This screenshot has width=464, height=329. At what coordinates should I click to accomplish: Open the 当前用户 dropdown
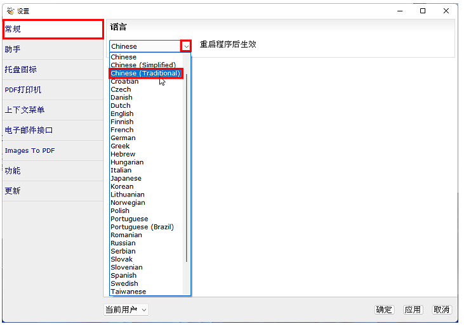tap(126, 309)
